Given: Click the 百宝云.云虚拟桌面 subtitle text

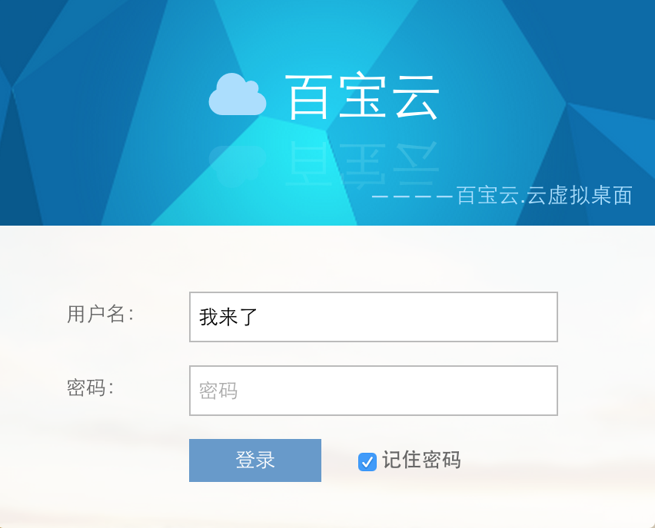Looking at the screenshot, I should click(x=544, y=196).
